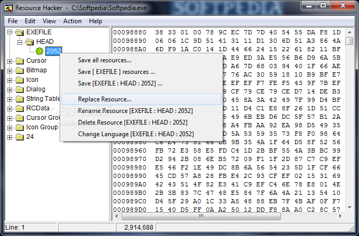This screenshot has width=359, height=236.
Task: Click the Resource Hacker title bar icon
Action: coord(7,8)
